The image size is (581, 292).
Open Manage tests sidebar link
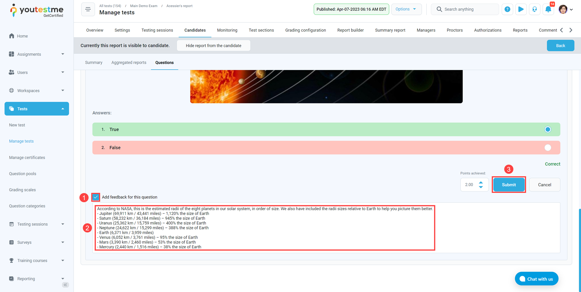click(x=21, y=141)
